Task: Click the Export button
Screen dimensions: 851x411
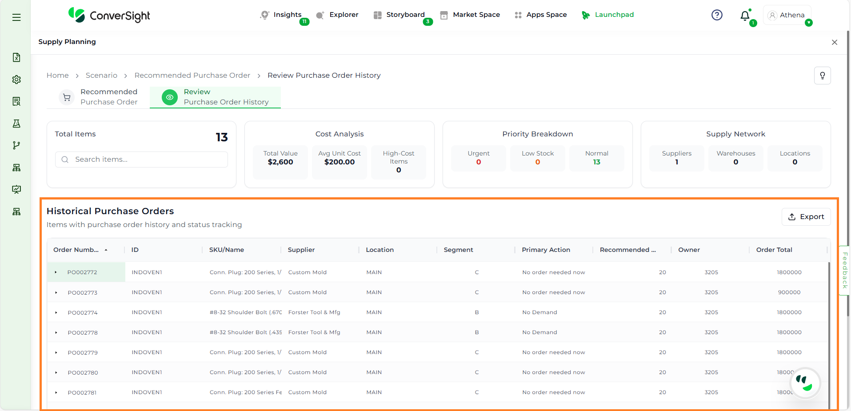Action: (806, 217)
